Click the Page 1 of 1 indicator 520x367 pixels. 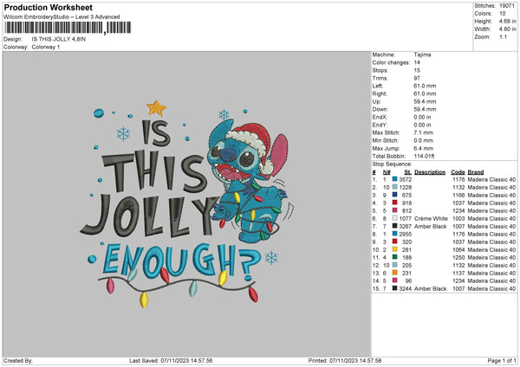click(x=502, y=360)
